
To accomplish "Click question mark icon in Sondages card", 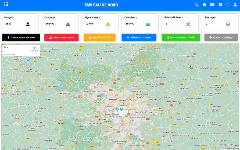I will point(228,24).
